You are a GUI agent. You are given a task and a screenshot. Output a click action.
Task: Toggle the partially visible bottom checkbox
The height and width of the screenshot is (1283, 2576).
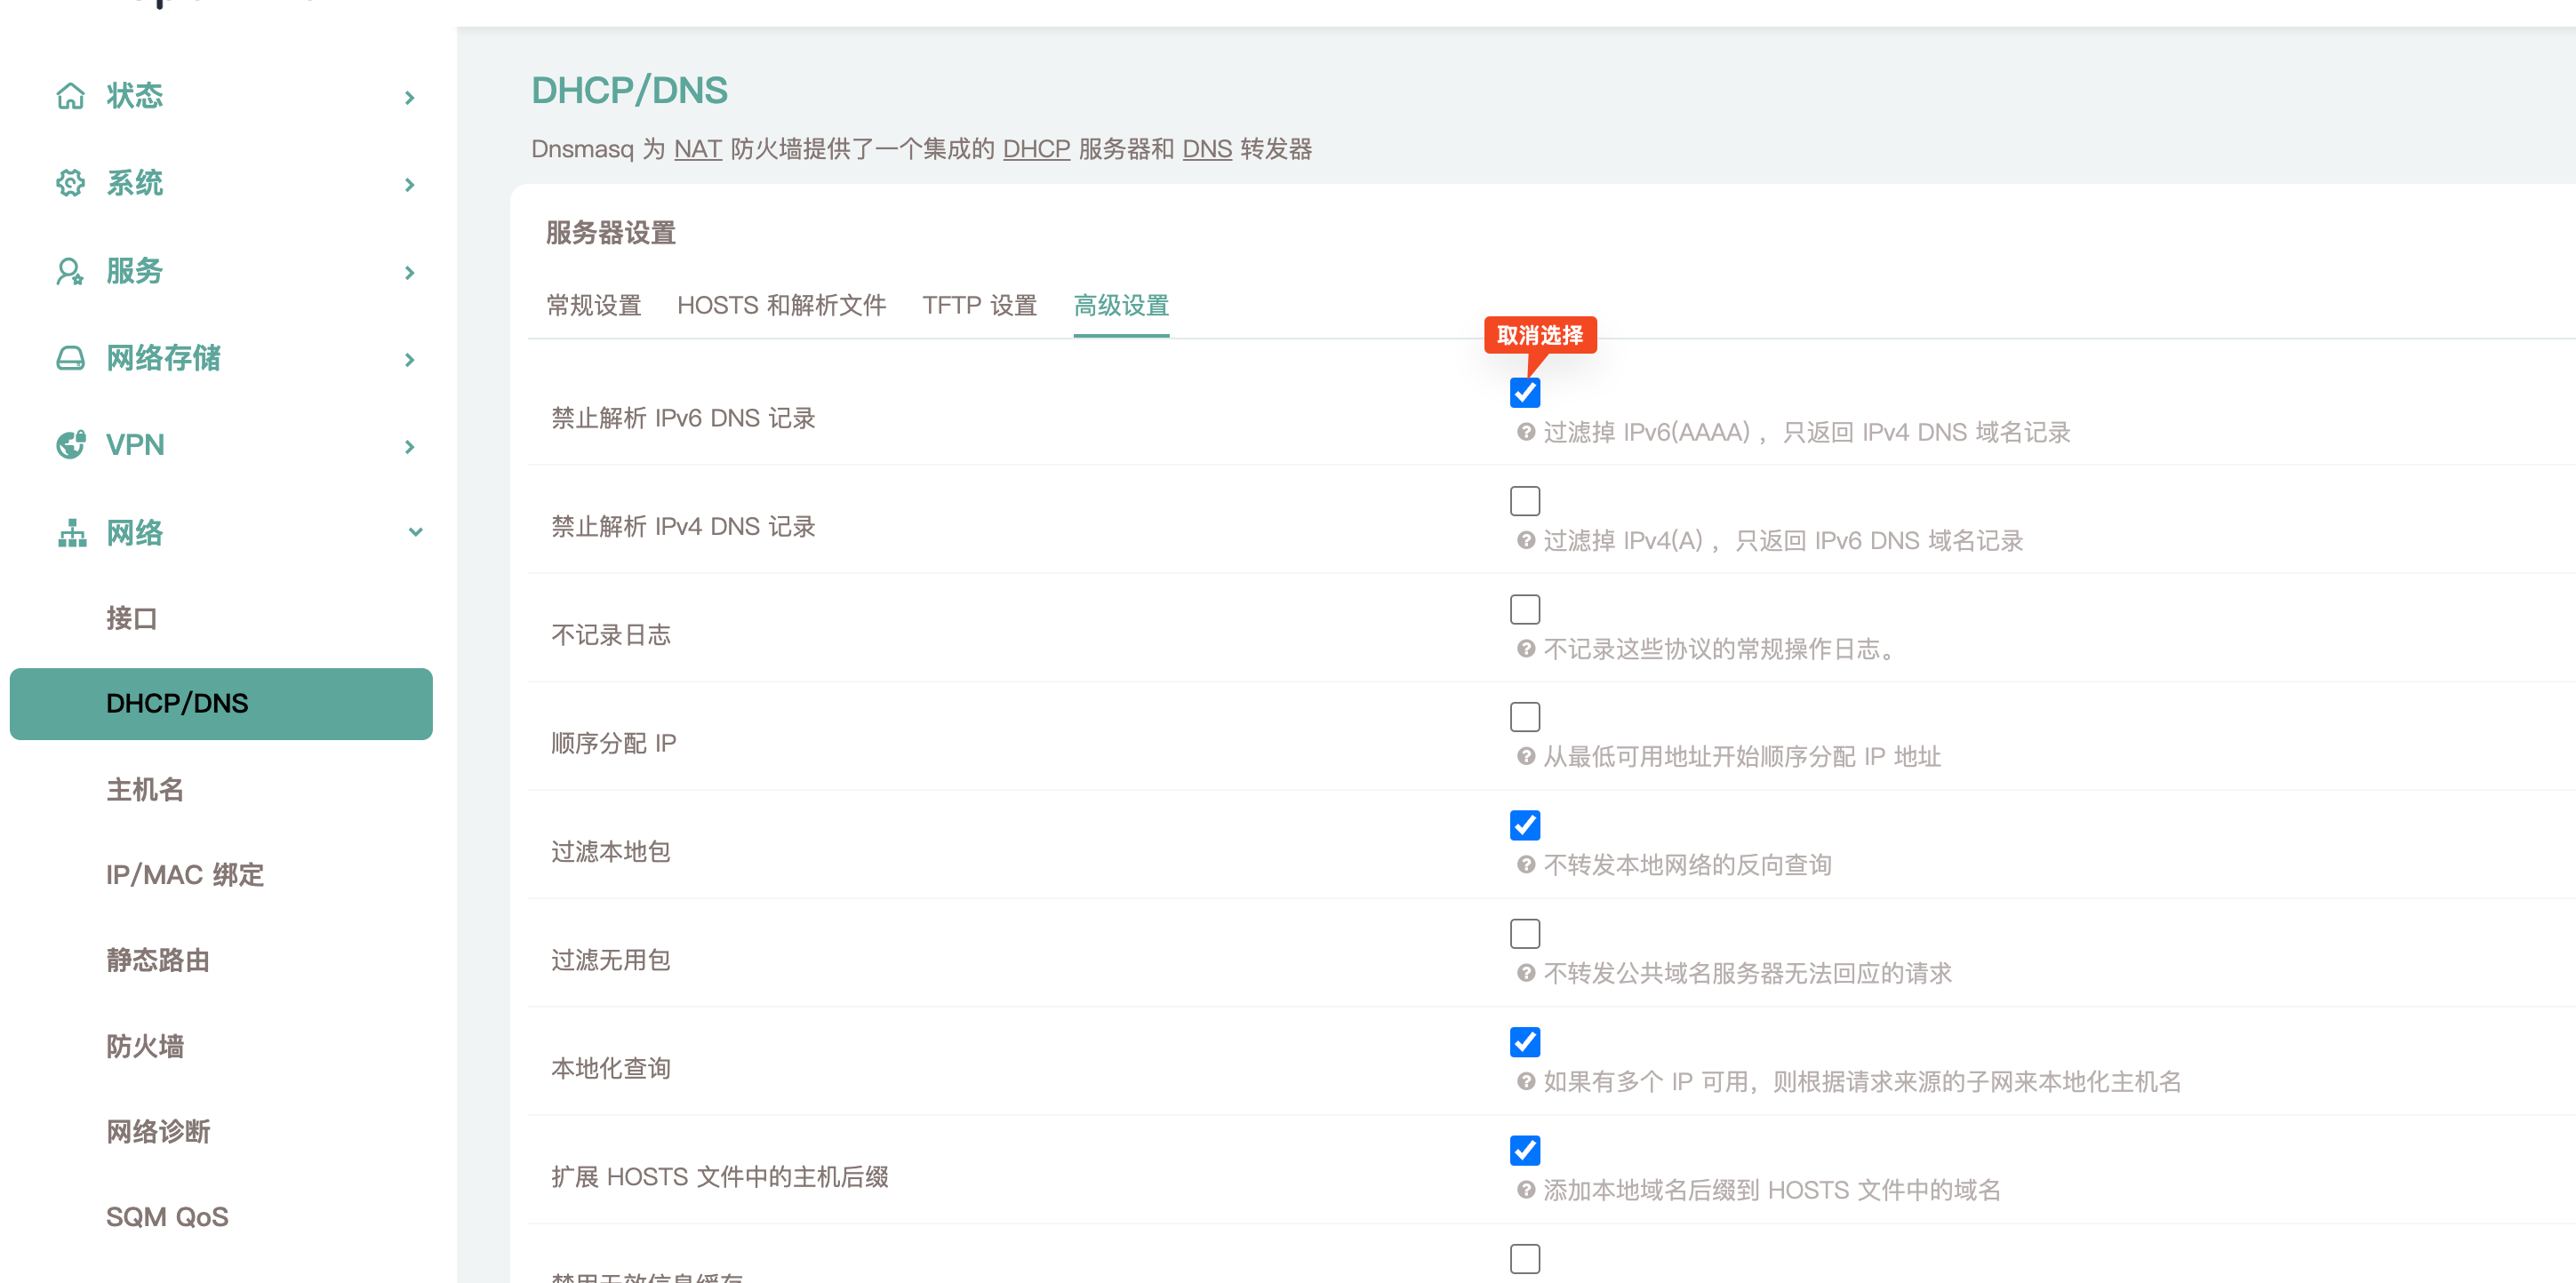click(1525, 1258)
